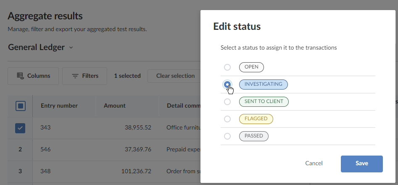Choose the SENT TO CLIENT radio option
The image size is (398, 185).
(x=227, y=102)
